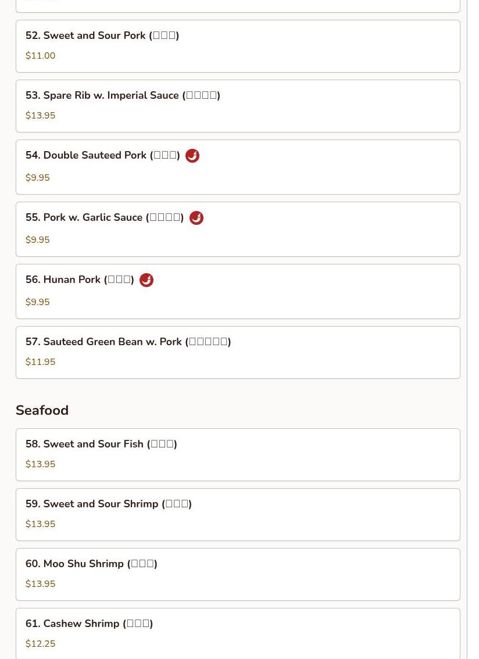Click $13.95 price under Moo Shu Shrimp
479x659 pixels.
coord(40,583)
